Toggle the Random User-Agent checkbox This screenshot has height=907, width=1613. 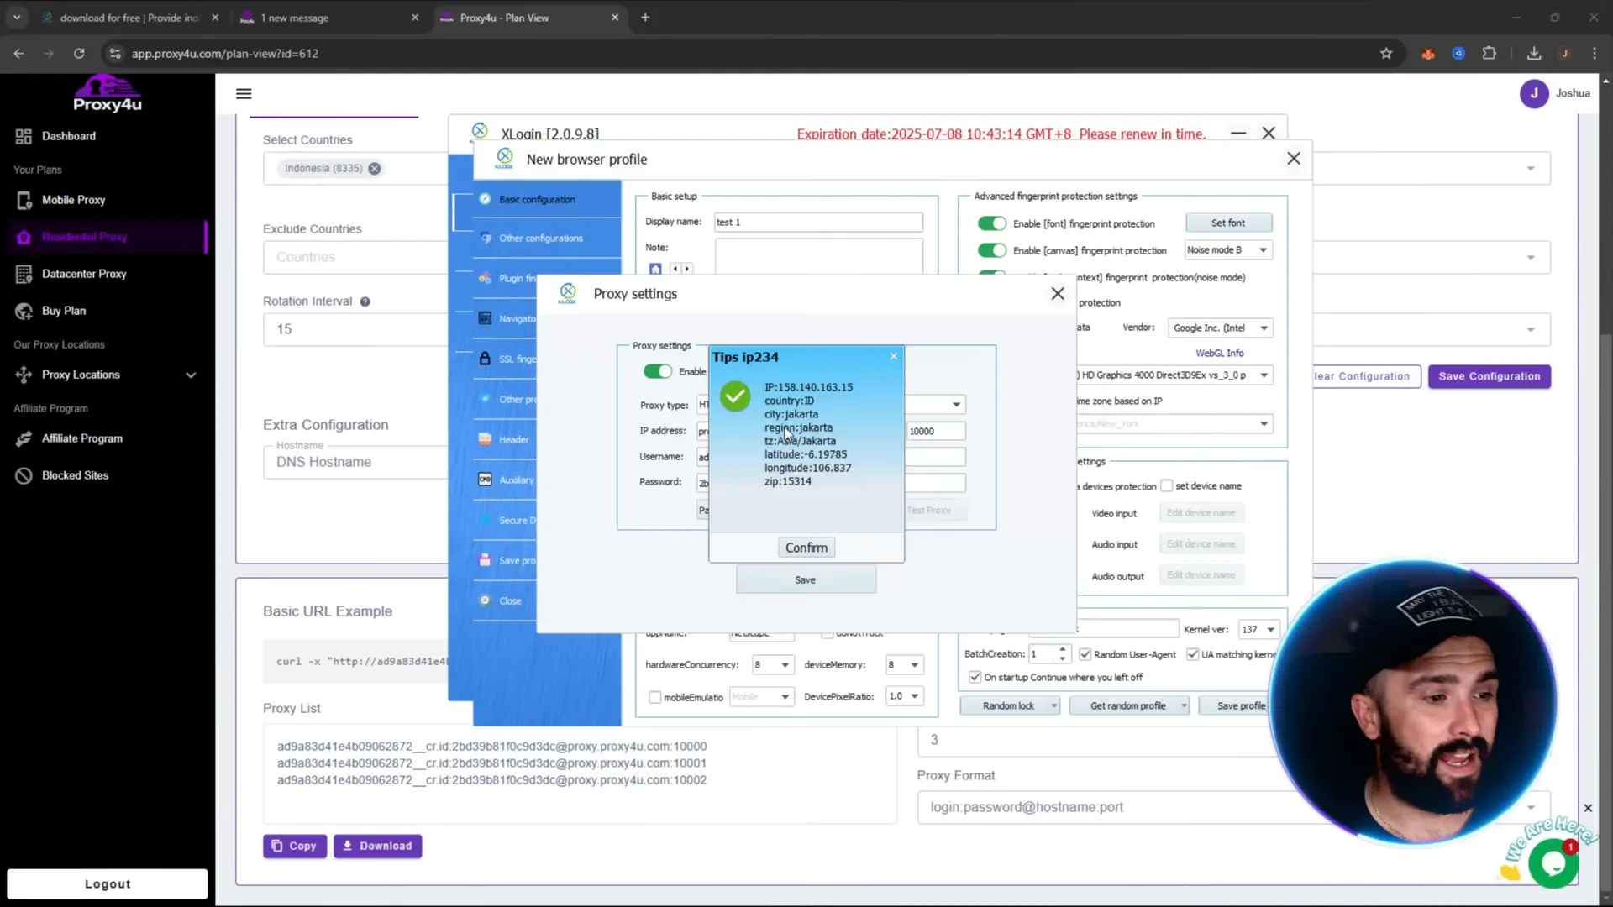(x=1085, y=654)
